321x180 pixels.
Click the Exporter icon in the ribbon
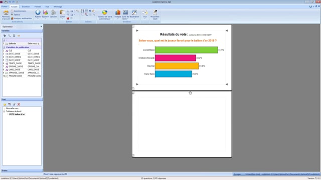[46, 12]
